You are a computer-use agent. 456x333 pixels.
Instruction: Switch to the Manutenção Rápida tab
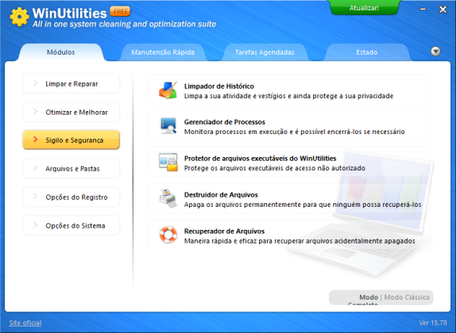(x=163, y=52)
